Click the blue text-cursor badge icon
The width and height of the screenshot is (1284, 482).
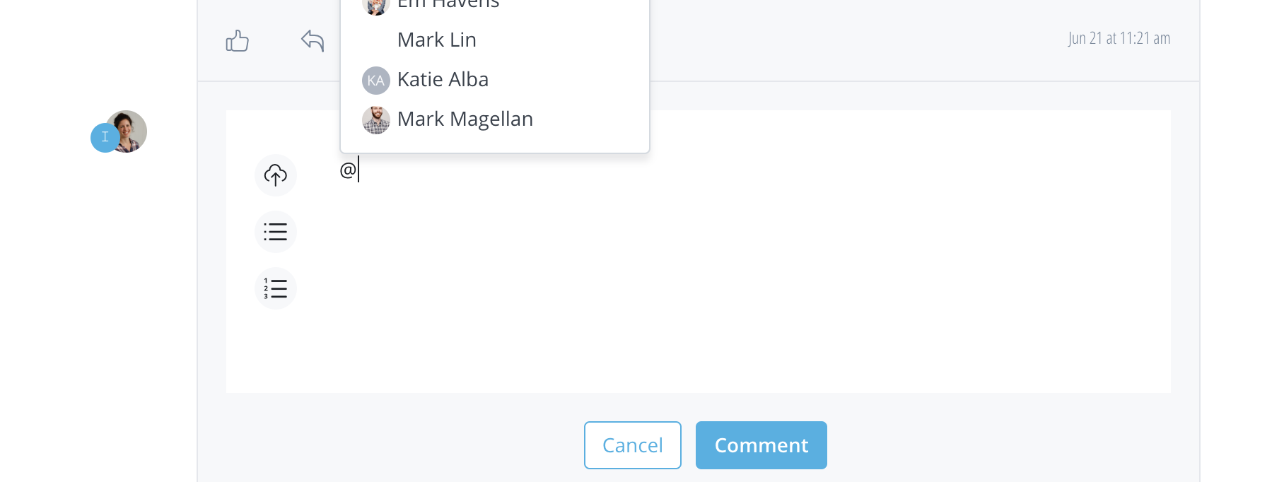105,137
